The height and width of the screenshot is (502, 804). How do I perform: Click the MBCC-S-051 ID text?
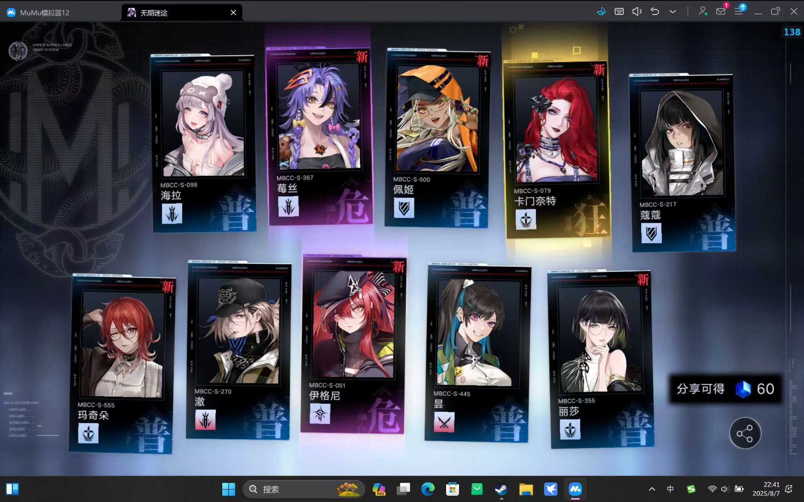(327, 385)
